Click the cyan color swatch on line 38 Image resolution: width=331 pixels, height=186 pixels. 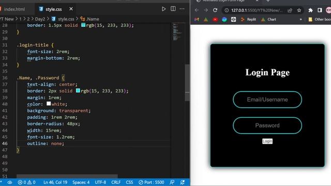78,91
